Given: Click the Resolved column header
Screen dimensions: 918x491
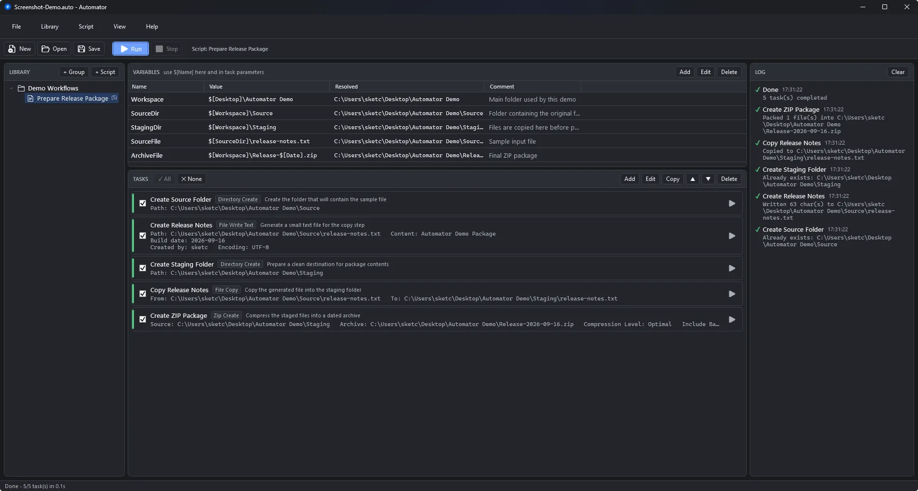Looking at the screenshot, I should point(407,87).
